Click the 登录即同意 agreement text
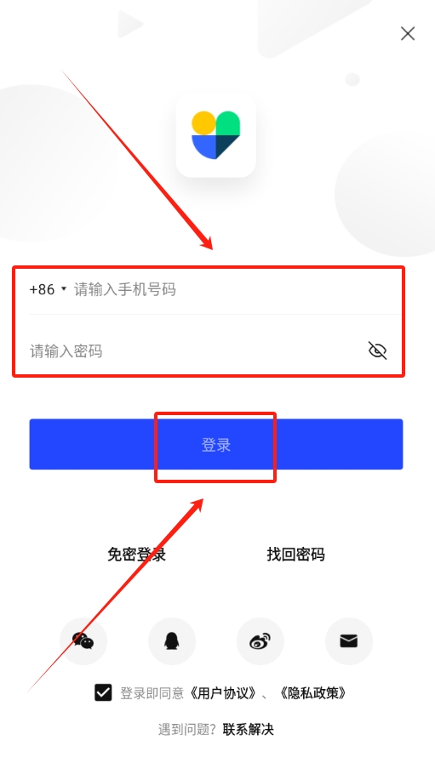This screenshot has width=435, height=763. click(x=152, y=693)
